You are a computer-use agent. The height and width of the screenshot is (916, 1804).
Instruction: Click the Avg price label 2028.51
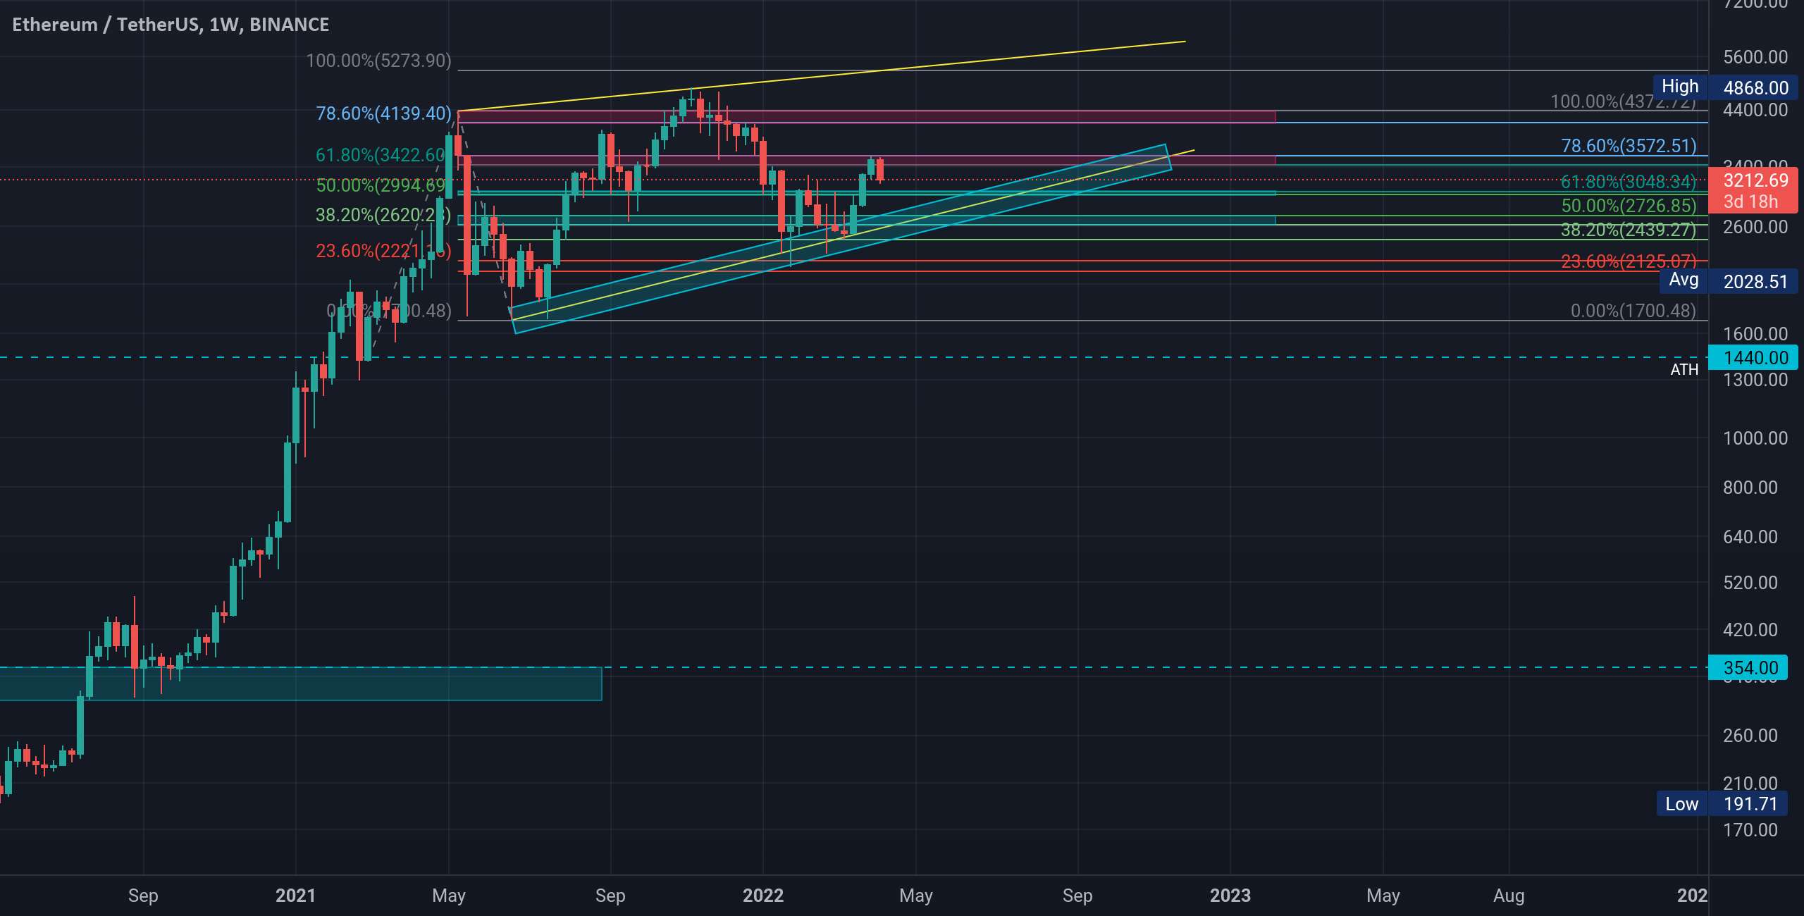pos(1755,282)
